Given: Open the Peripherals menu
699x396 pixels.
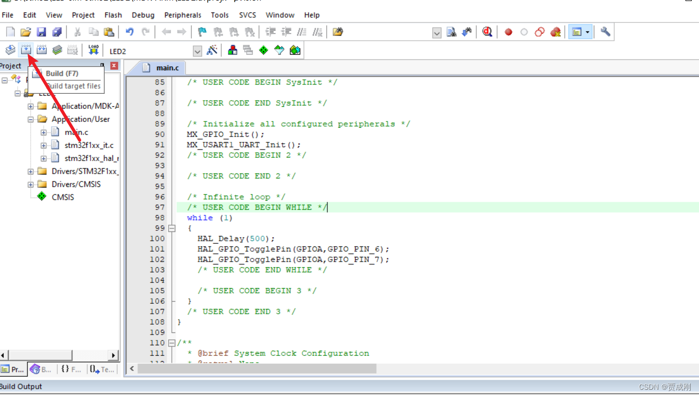Looking at the screenshot, I should coord(183,15).
